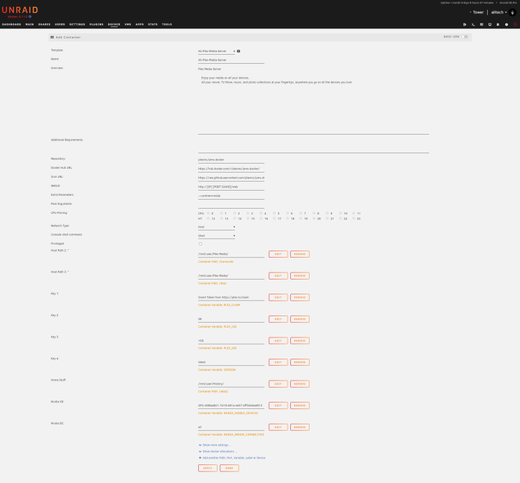The height and width of the screenshot is (483, 520).
Task: Edit Key 1 PLEX_CLAIM variable
Action: click(278, 298)
